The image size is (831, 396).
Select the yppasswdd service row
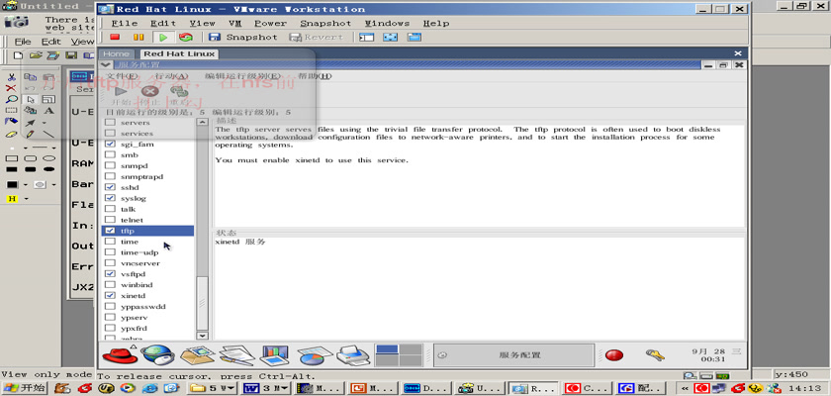point(147,307)
